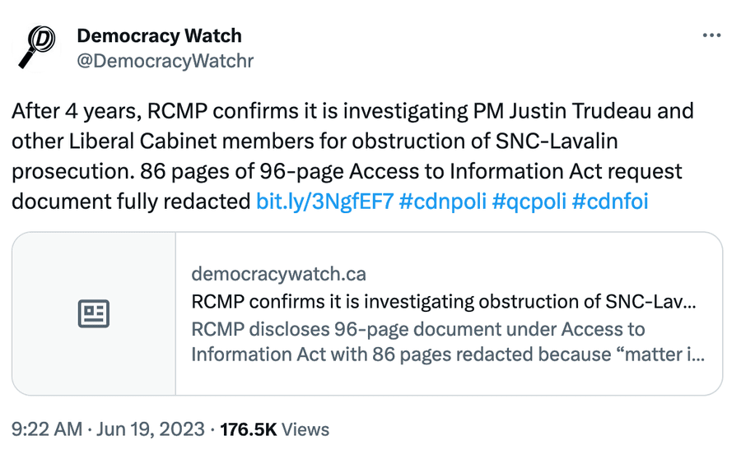Select the #qcpoli hashtag

point(529,201)
